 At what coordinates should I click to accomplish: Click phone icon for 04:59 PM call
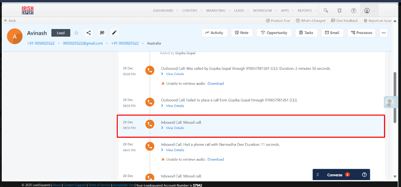tap(150, 102)
